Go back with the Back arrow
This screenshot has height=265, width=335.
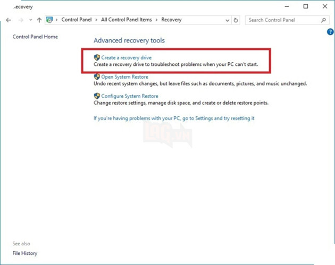click(9, 20)
